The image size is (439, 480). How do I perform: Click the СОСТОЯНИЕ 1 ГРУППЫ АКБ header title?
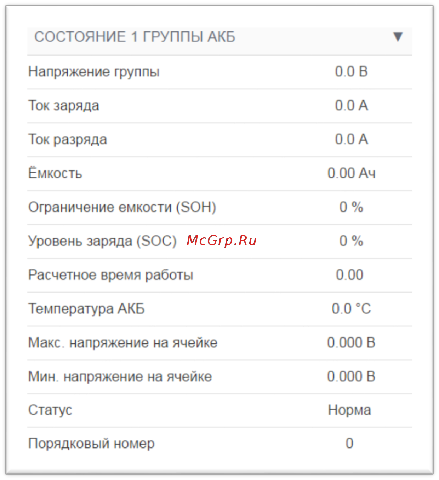(135, 37)
